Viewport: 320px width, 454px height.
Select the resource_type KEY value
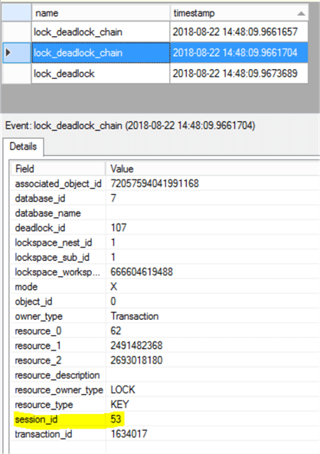coord(119,404)
